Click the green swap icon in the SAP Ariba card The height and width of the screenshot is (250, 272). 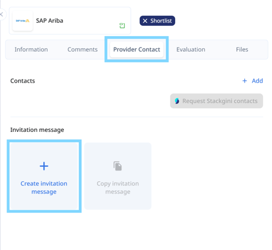click(x=122, y=25)
